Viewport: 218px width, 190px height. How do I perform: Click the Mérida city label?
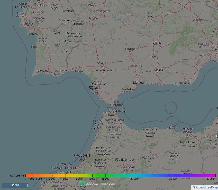pos(93,18)
